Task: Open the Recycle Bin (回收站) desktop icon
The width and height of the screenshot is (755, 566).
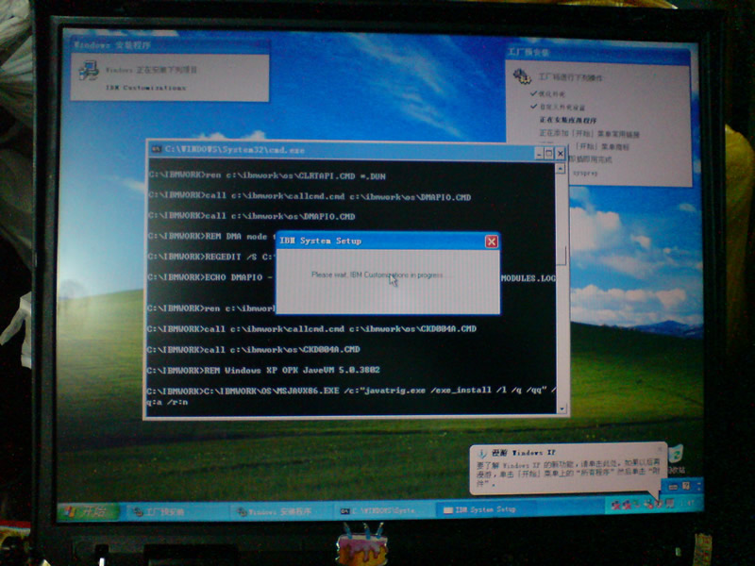Action: [676, 458]
